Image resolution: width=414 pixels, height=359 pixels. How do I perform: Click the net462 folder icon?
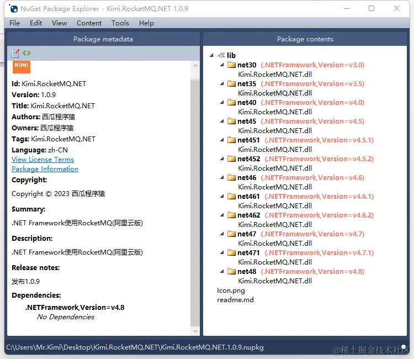coord(231,215)
